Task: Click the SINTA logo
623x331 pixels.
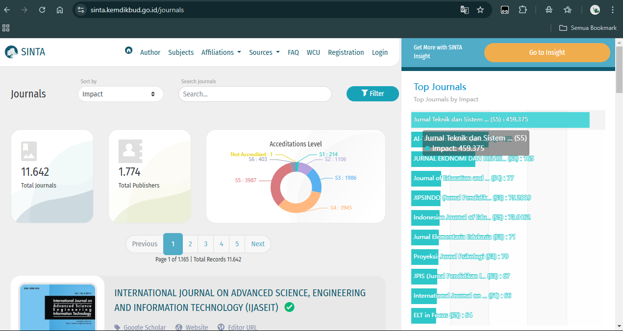Action: coord(25,52)
